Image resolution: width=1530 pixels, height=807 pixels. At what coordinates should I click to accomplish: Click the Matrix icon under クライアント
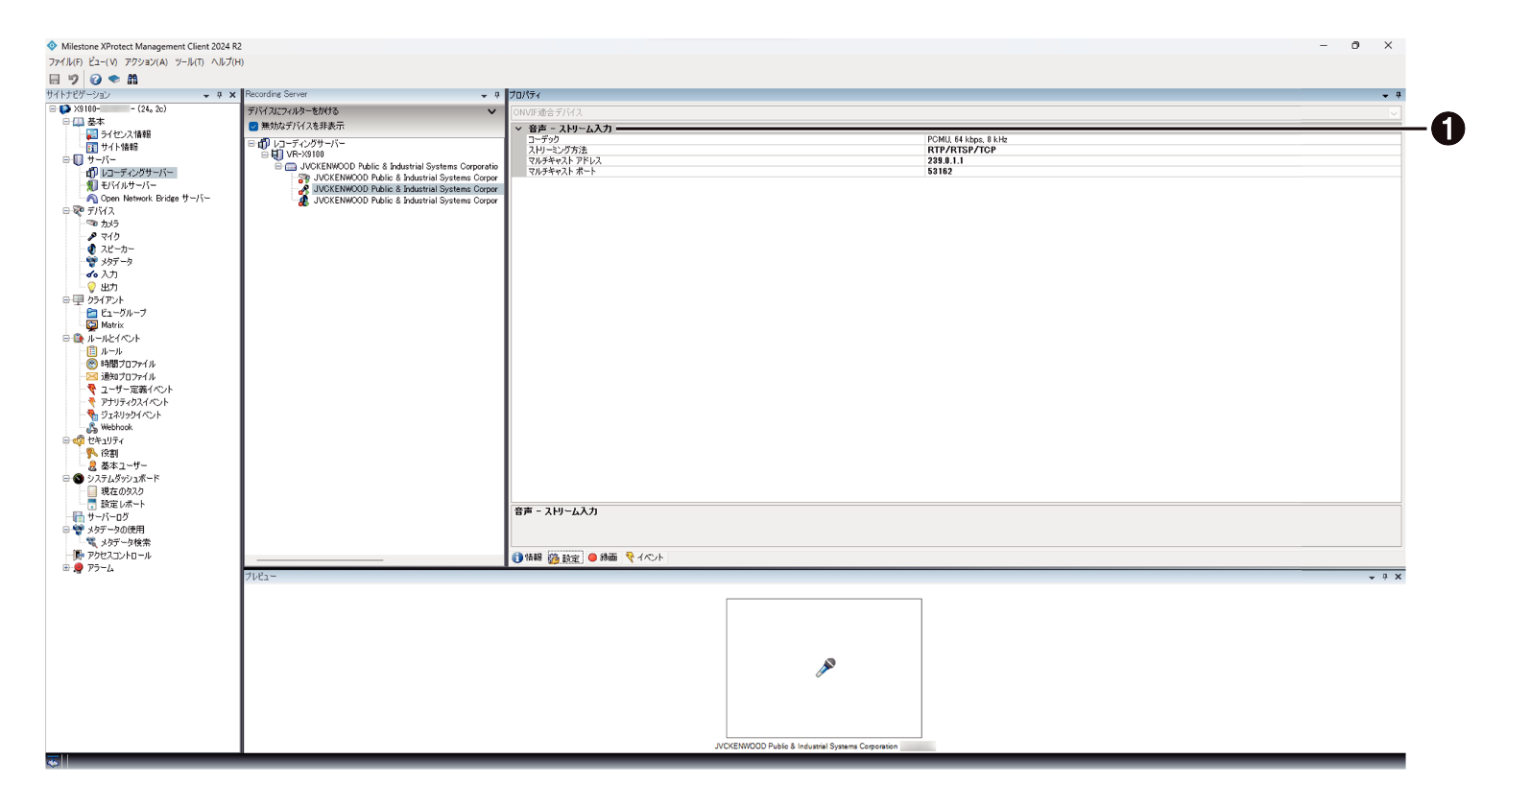[92, 325]
